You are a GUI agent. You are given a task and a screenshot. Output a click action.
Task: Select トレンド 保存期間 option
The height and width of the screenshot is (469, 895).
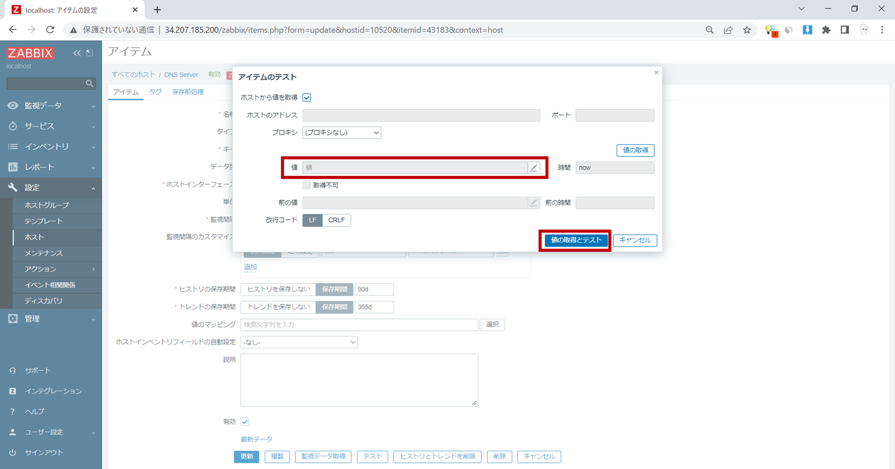[335, 307]
